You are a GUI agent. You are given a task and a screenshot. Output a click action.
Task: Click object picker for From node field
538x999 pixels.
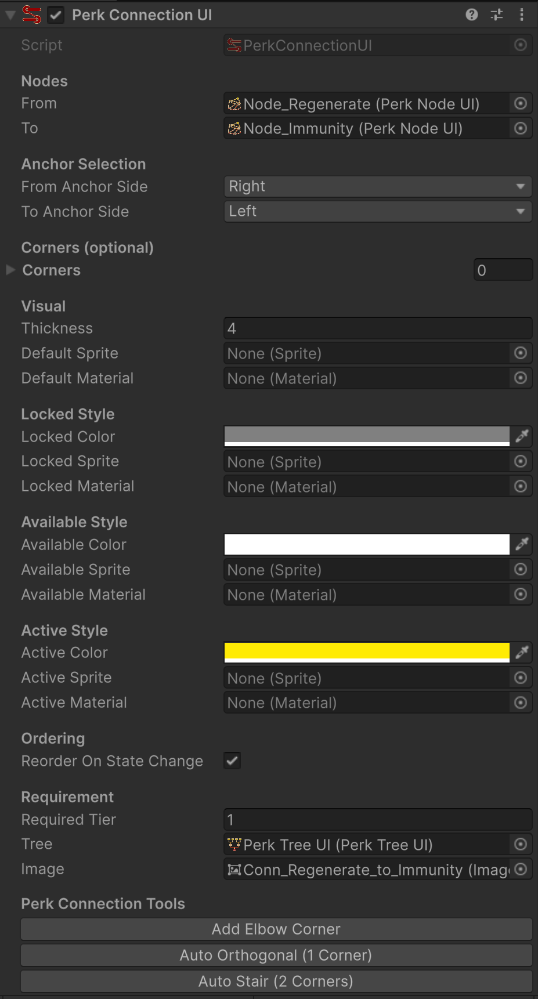click(x=521, y=104)
